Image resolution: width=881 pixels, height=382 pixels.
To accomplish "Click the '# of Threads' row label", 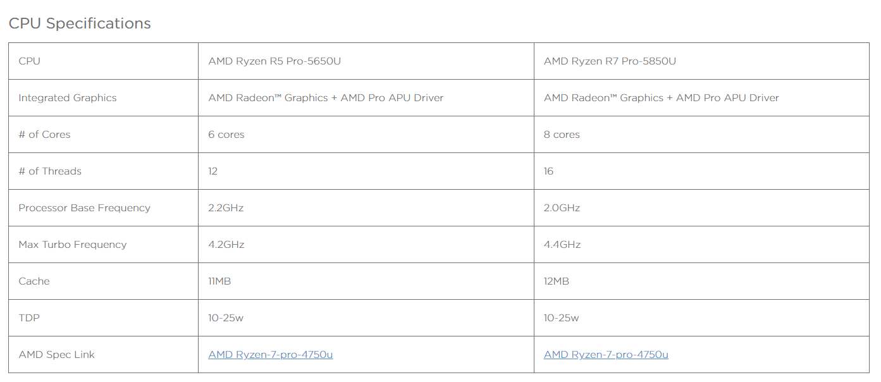I will click(50, 171).
